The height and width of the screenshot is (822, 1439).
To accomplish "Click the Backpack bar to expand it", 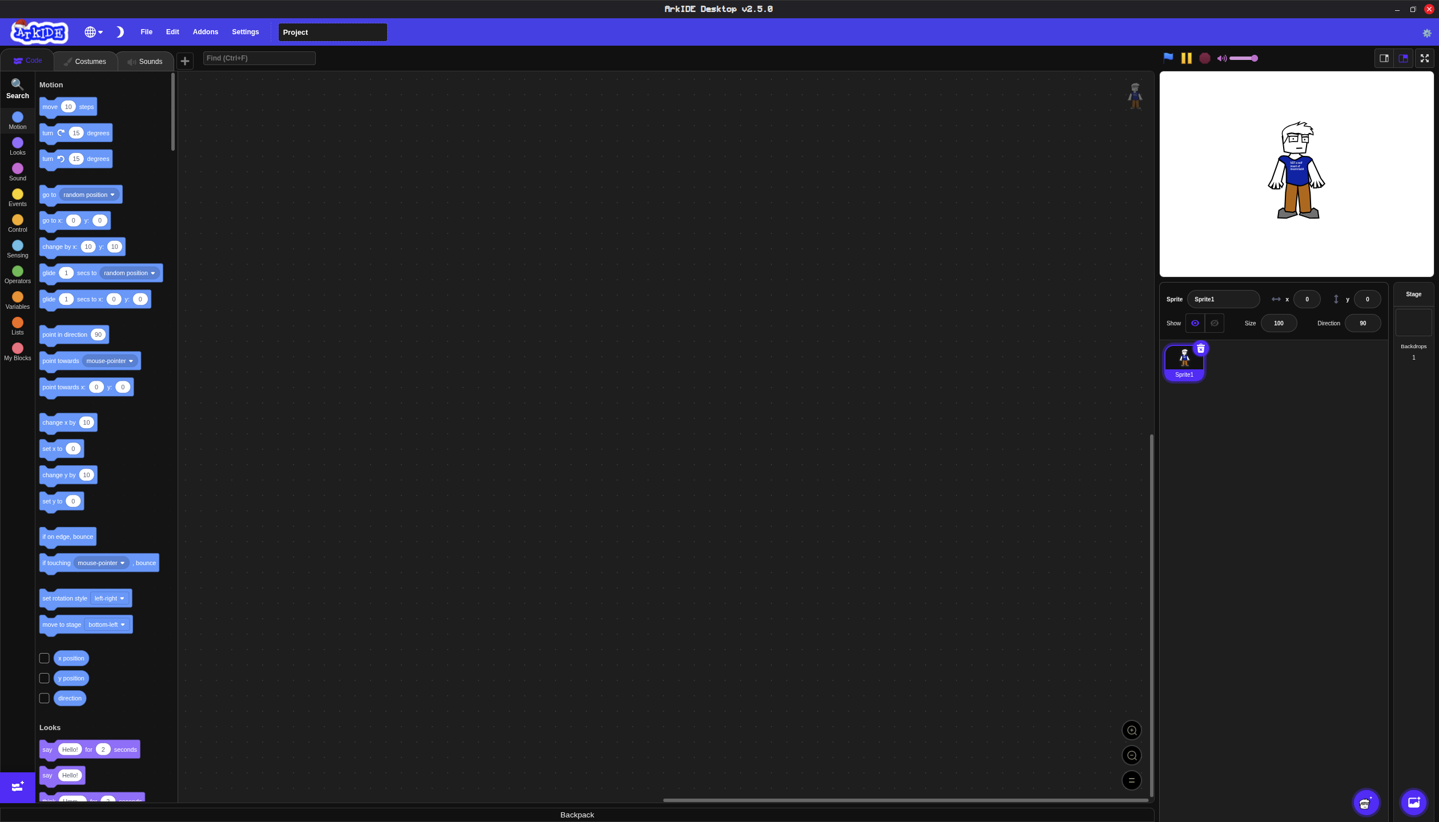I will (x=577, y=815).
